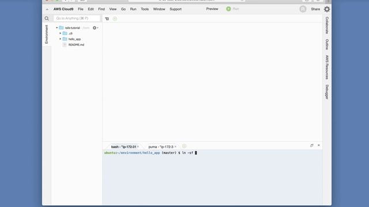Screen dimensions: 369x207
Task: Open preferences gear icon at top right
Action: coord(327,9)
